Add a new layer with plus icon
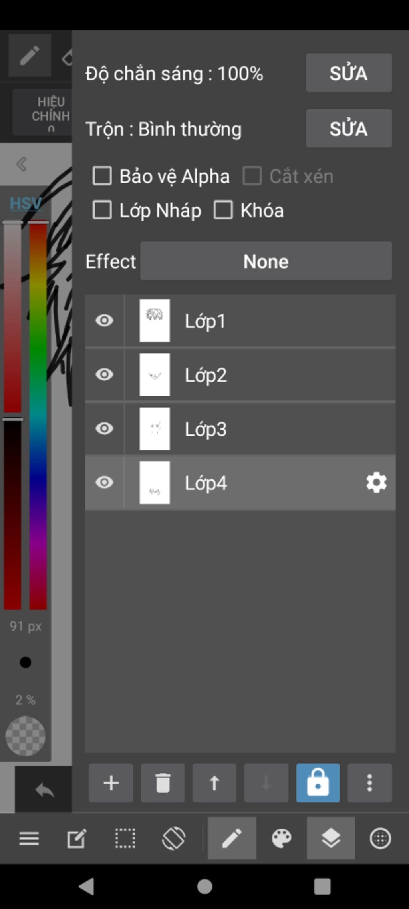This screenshot has height=909, width=409. [111, 783]
